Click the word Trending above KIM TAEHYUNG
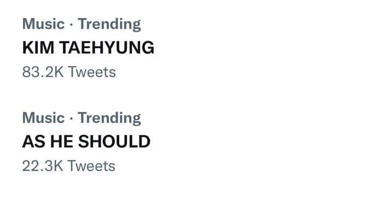The height and width of the screenshot is (201, 371). pos(109,25)
